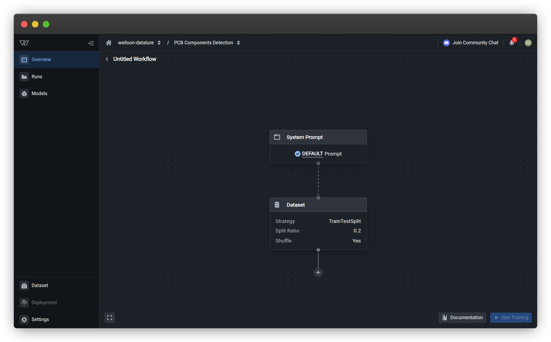The height and width of the screenshot is (342, 551).
Task: Click the Discord community chat icon
Action: tap(446, 43)
